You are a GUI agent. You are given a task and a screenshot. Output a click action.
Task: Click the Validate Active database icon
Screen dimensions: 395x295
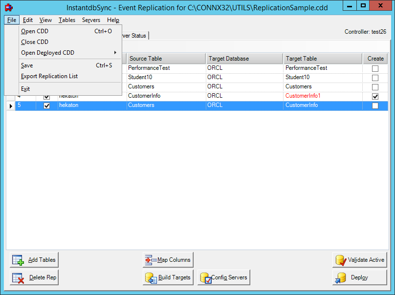click(x=341, y=259)
